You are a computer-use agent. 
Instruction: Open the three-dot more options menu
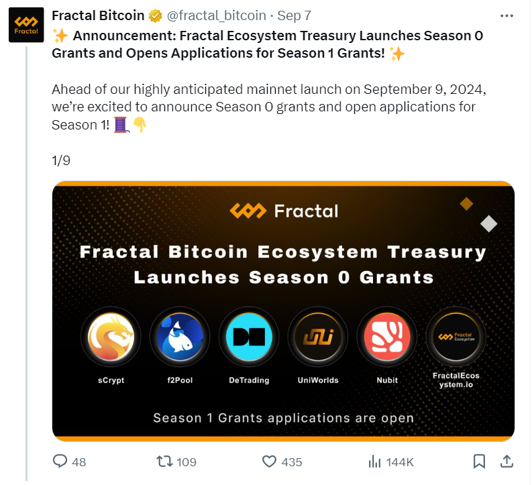[507, 15]
